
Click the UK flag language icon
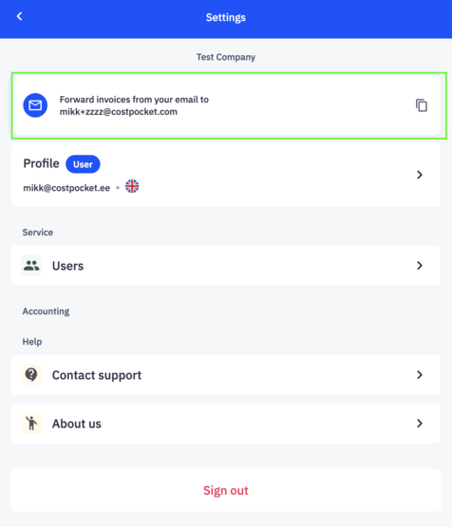coord(132,186)
